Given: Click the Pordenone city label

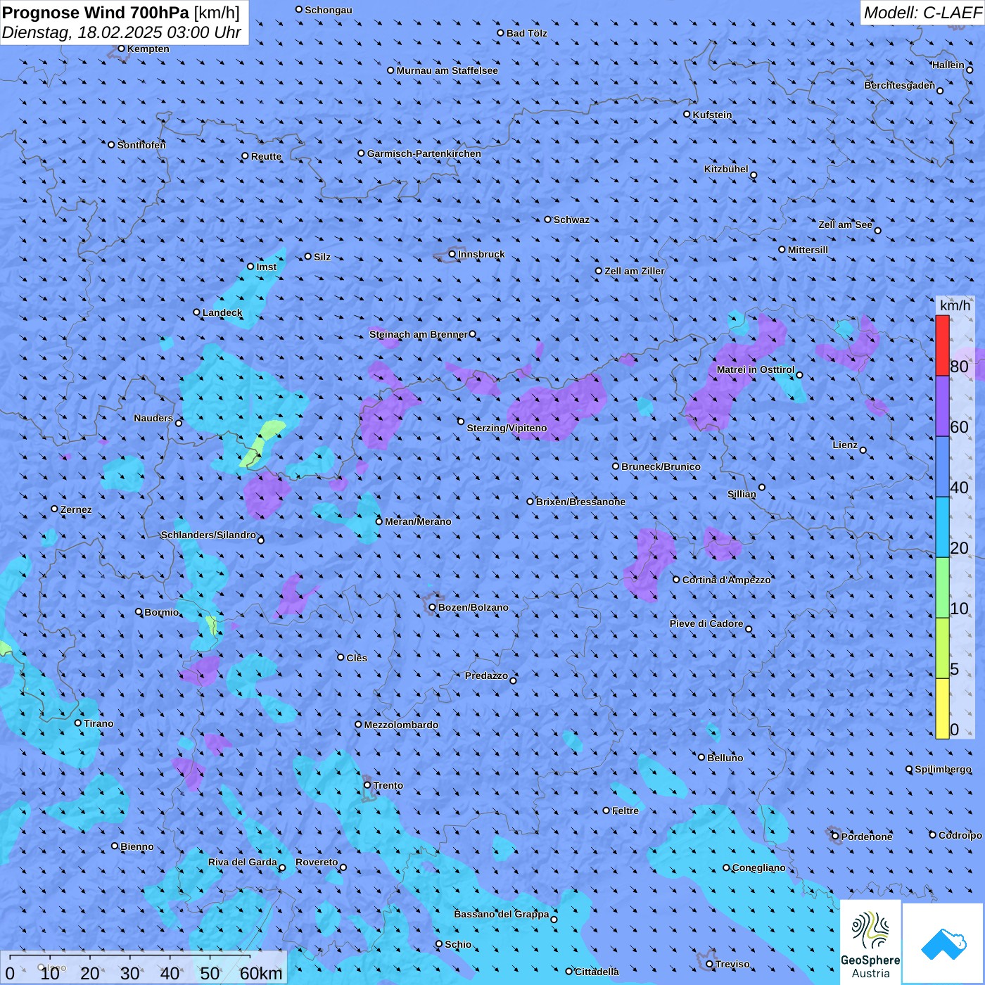Looking at the screenshot, I should (x=867, y=837).
